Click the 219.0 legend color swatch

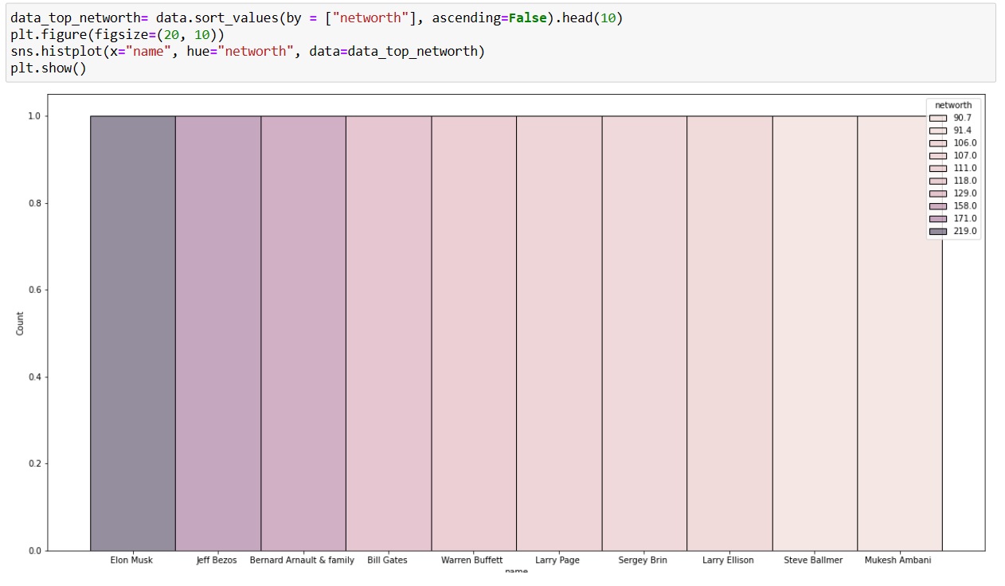coord(938,232)
